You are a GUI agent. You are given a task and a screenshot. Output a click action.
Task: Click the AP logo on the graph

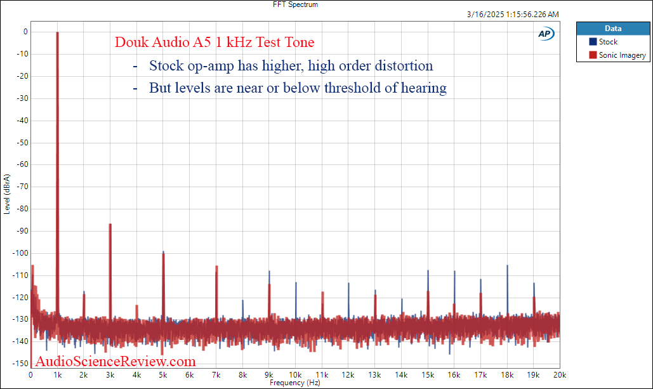pyautogui.click(x=546, y=34)
